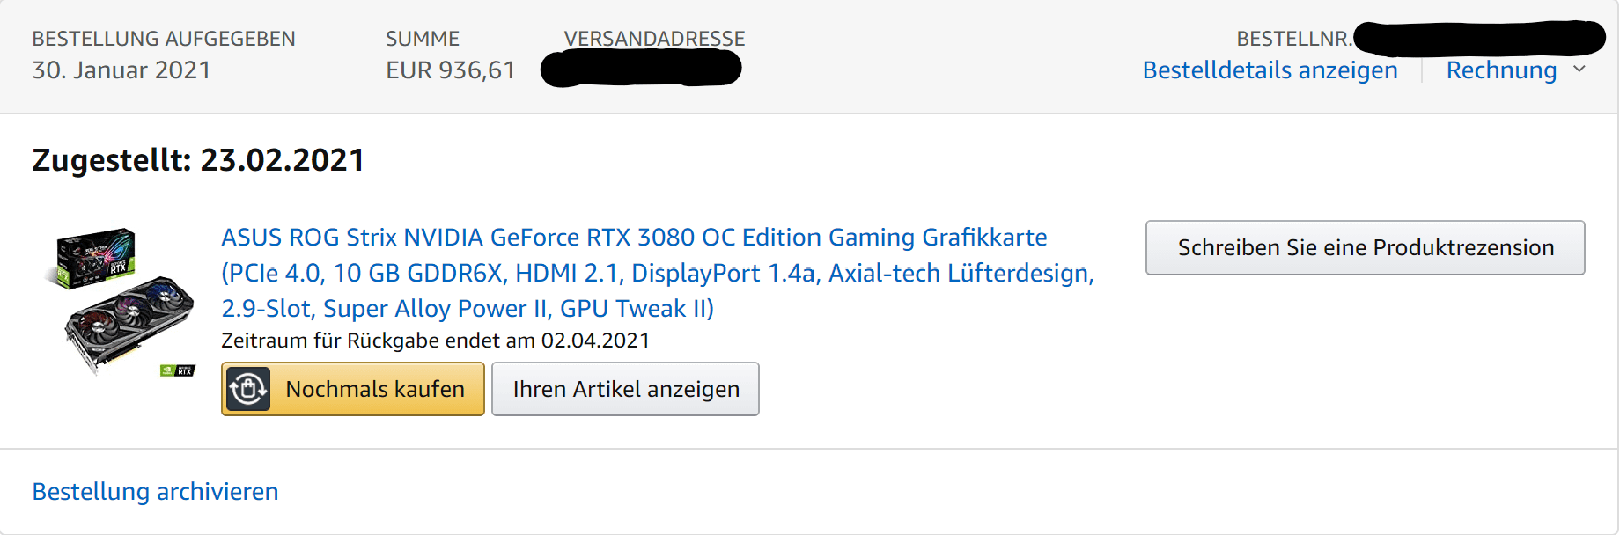Click the redacted order number
This screenshot has width=1620, height=535.
(x=1479, y=39)
